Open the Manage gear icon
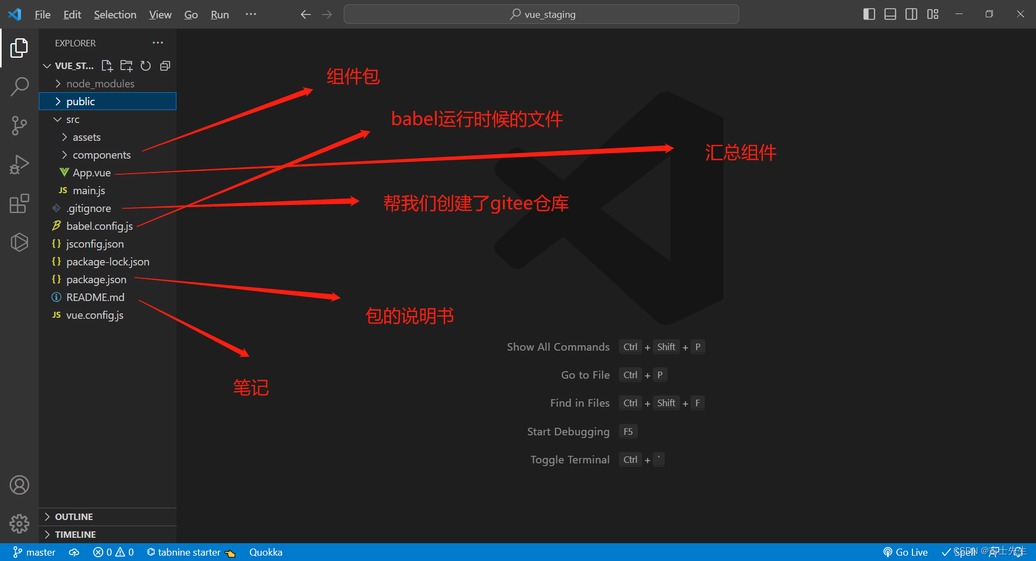Screen dimensions: 1036x561 click(19, 523)
